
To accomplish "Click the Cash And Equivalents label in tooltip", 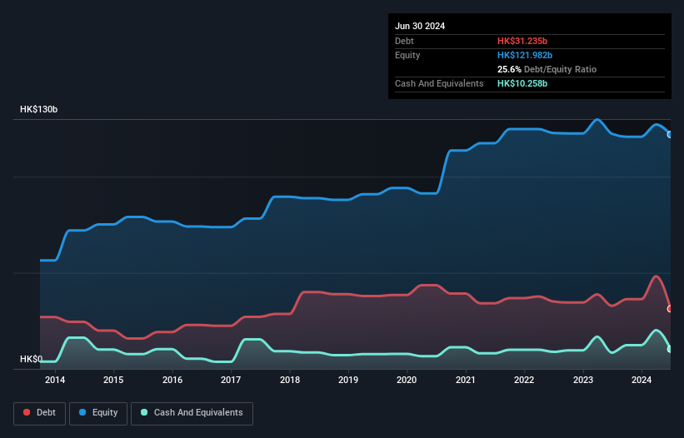I will point(439,83).
